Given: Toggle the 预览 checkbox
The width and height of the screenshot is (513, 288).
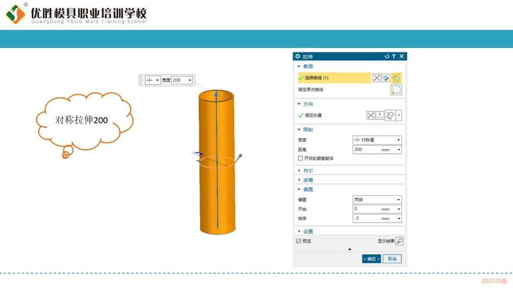Looking at the screenshot, I should click(298, 241).
